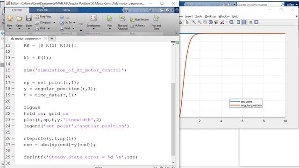Select the Zoom In tool in figure
Image resolution: width=299 pixels, height=168 pixels.
coord(194,22)
